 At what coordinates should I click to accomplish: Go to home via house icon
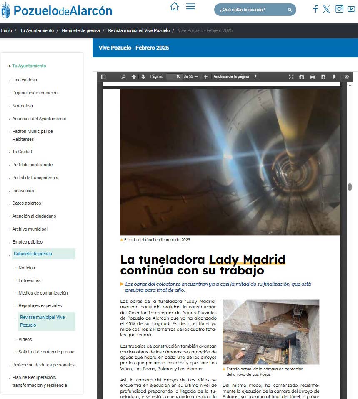coord(175,6)
